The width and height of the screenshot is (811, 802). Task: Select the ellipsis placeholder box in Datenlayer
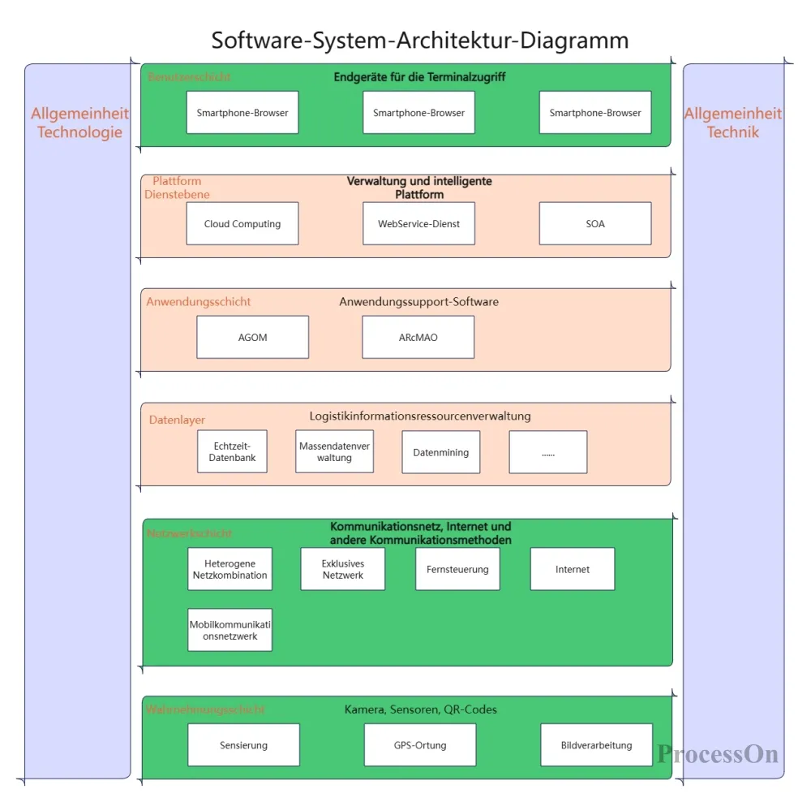click(x=547, y=452)
